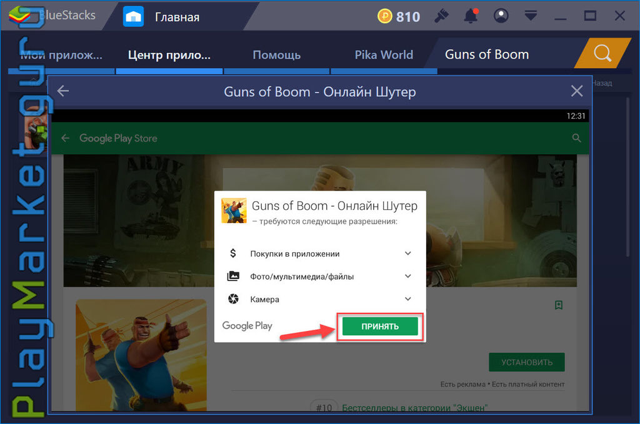Click the Бестселлеры в категории Экшен link

coord(415,407)
